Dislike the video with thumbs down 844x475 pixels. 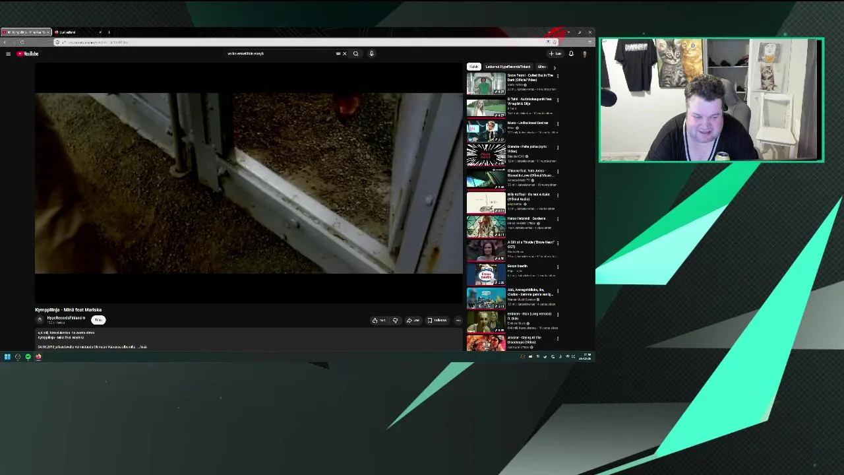[395, 320]
